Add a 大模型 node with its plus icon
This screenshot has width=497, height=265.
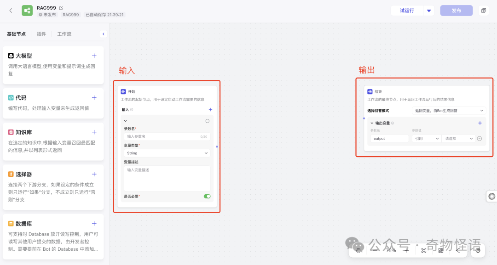(94, 56)
